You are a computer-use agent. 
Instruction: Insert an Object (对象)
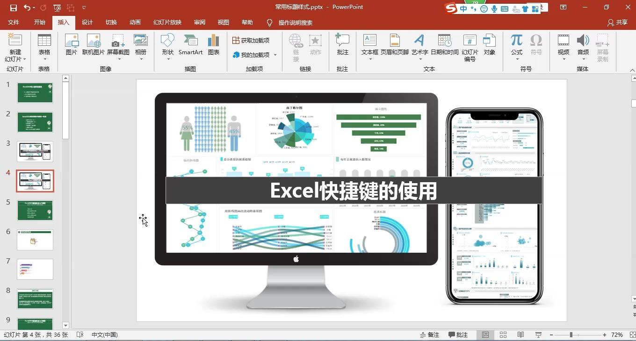click(x=490, y=45)
